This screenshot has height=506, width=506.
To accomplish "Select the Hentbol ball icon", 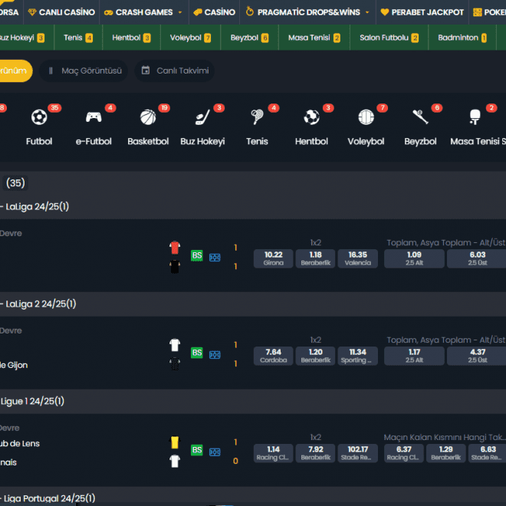I will 312,117.
